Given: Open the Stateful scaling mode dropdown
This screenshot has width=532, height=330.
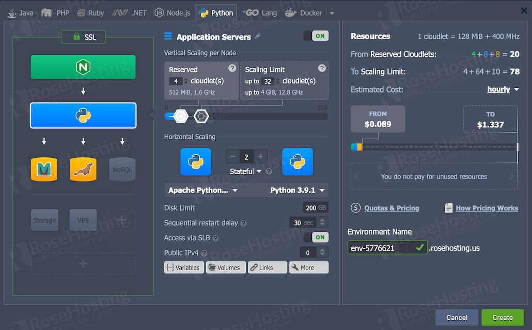Looking at the screenshot, I should pyautogui.click(x=245, y=172).
